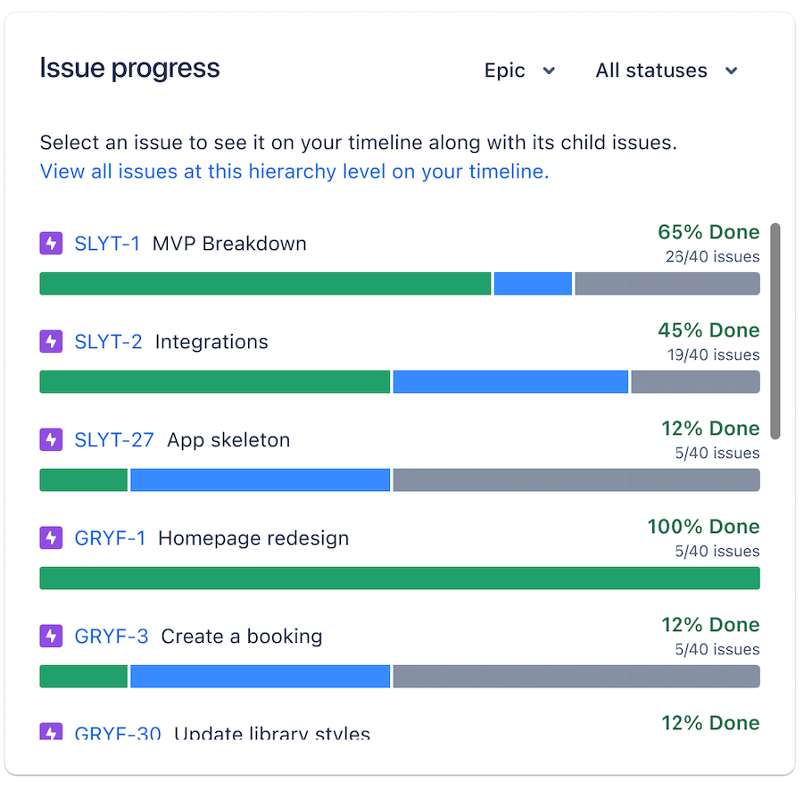Screen dimensions: 804x791
Task: Click the epic icon for MVP Breakdown
Action: pyautogui.click(x=51, y=243)
